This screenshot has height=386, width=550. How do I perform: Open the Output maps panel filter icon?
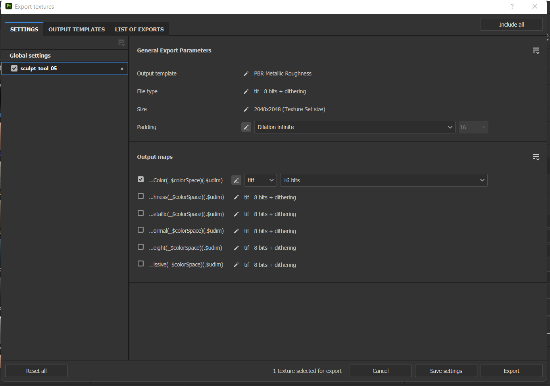click(x=536, y=157)
